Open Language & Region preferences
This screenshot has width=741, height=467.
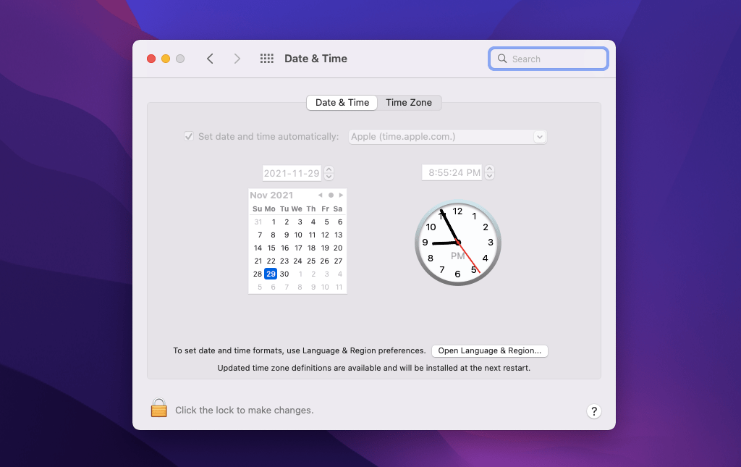[x=489, y=350]
